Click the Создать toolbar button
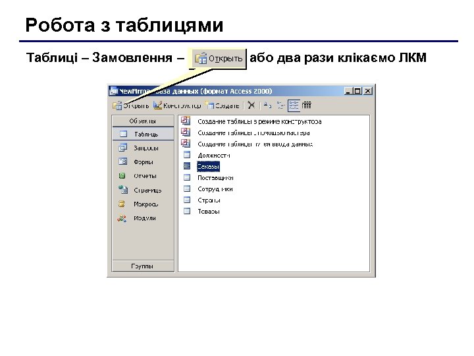 point(222,105)
